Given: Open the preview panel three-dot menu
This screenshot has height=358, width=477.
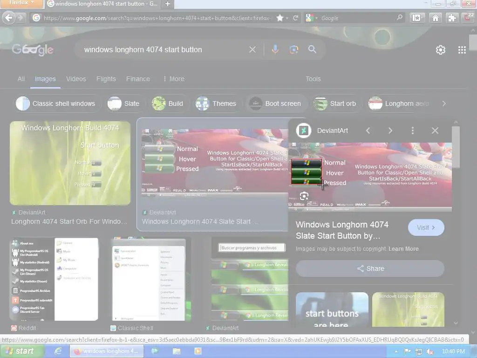Looking at the screenshot, I should (x=413, y=131).
